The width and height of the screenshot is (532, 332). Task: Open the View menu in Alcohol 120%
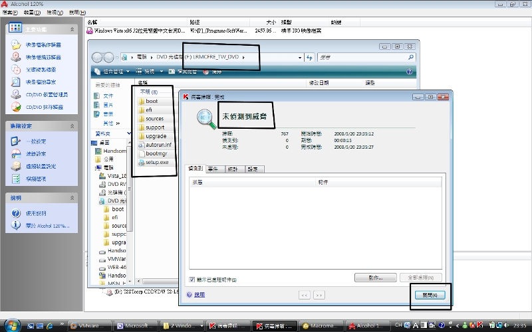pos(55,13)
